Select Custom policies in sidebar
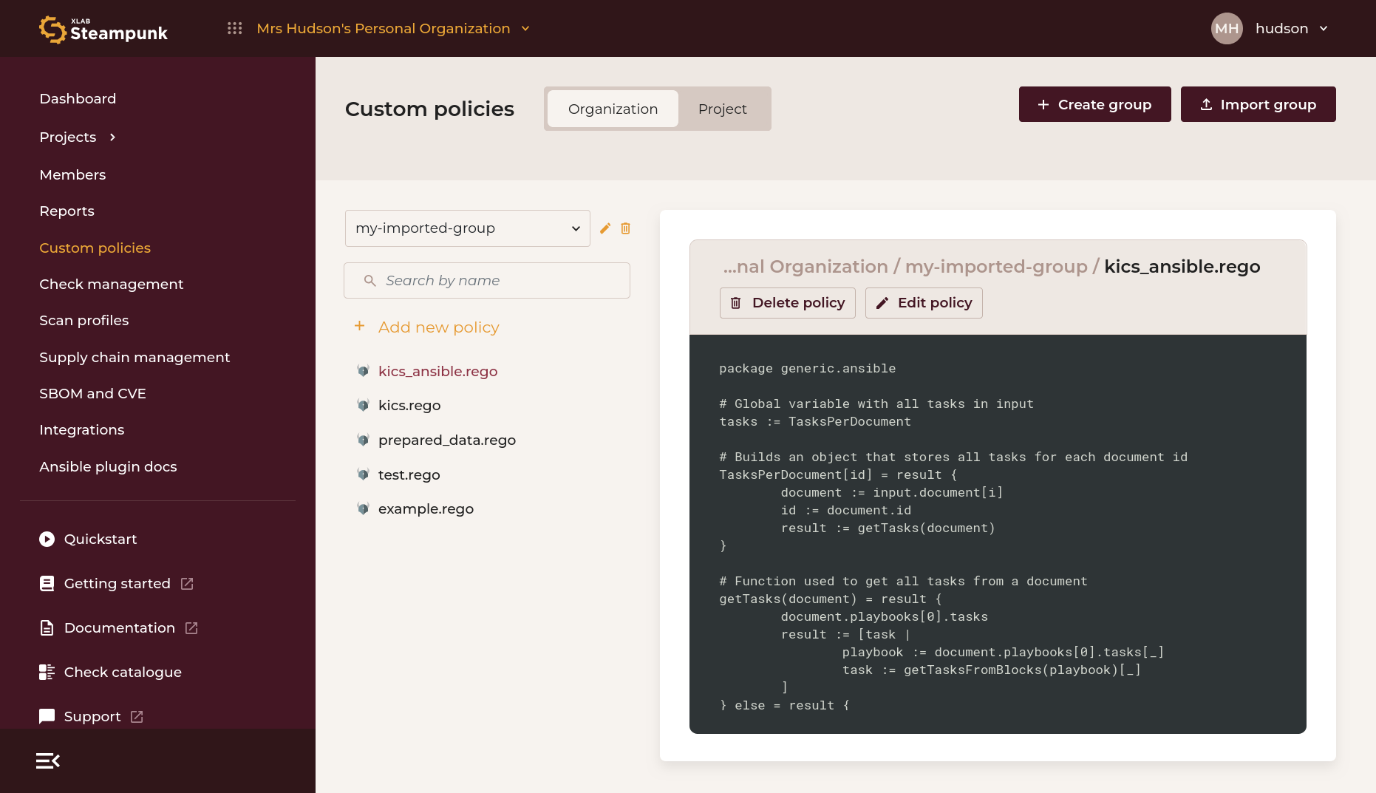Image resolution: width=1376 pixels, height=793 pixels. click(x=95, y=248)
